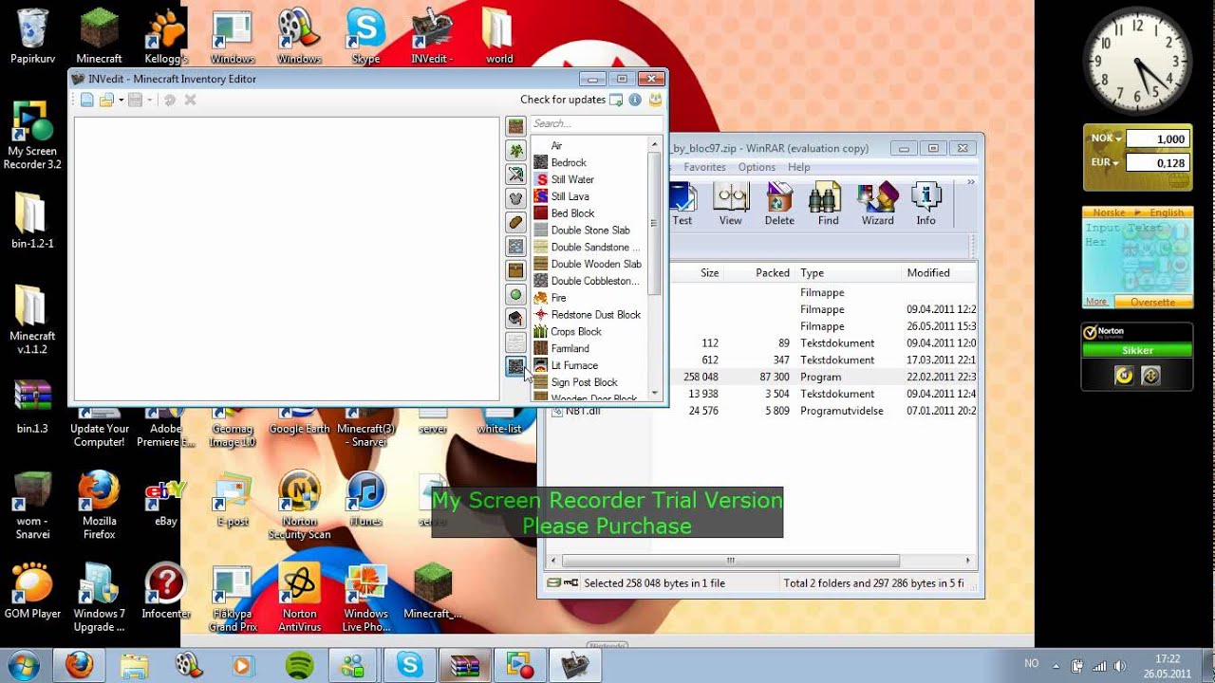Click the reload arrow icon in INVedit toolbar
This screenshot has width=1215, height=683.
170,100
